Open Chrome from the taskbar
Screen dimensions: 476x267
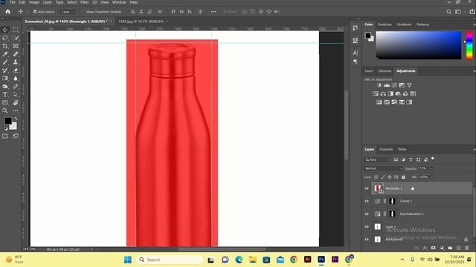[x=294, y=260]
